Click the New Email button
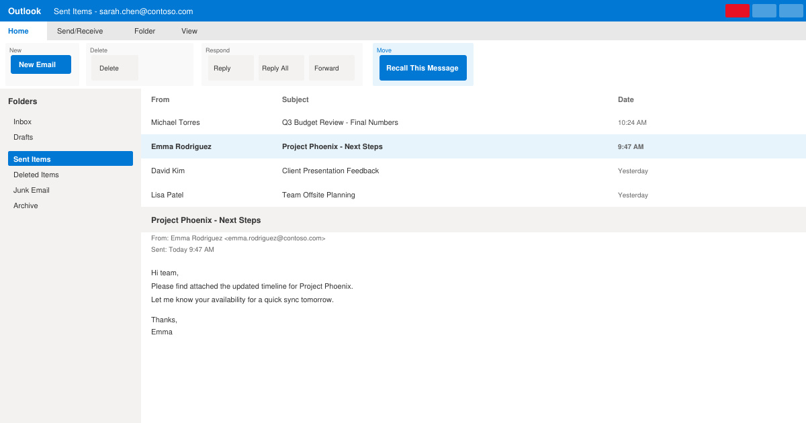Image resolution: width=806 pixels, height=423 pixels. [x=41, y=64]
